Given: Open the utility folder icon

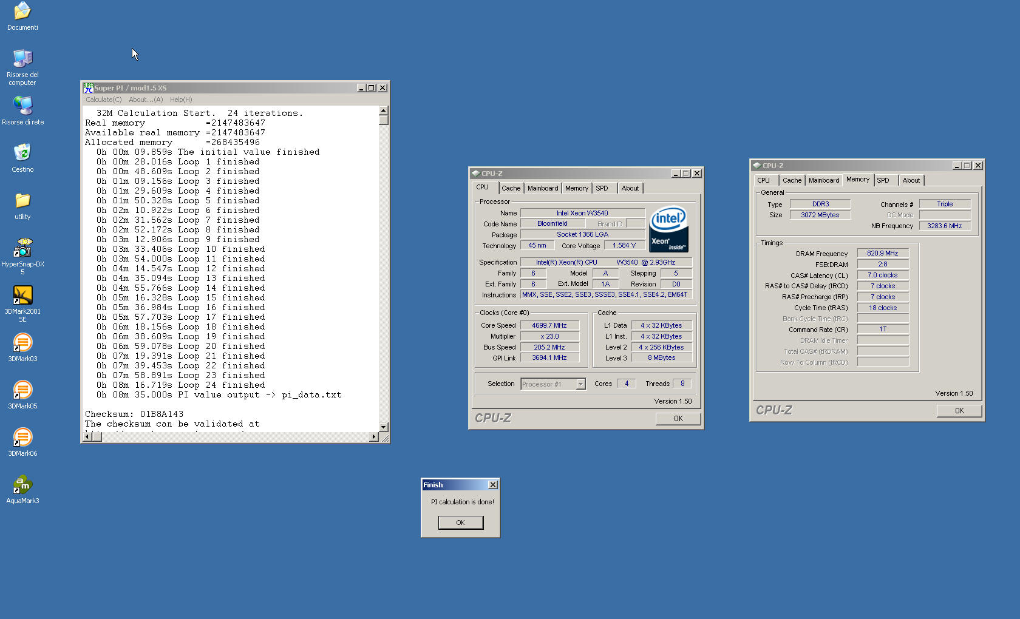Looking at the screenshot, I should tap(22, 200).
